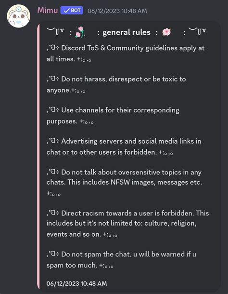Click decorative symbol right of title
228x294 pixels.
[x=198, y=31]
